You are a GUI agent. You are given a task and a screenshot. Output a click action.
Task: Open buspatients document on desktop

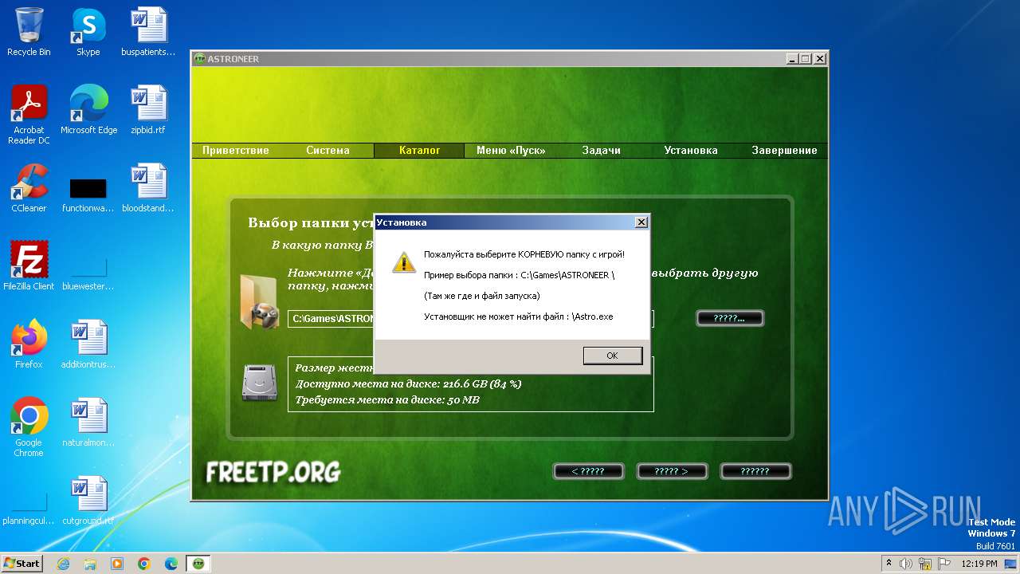pos(148,31)
